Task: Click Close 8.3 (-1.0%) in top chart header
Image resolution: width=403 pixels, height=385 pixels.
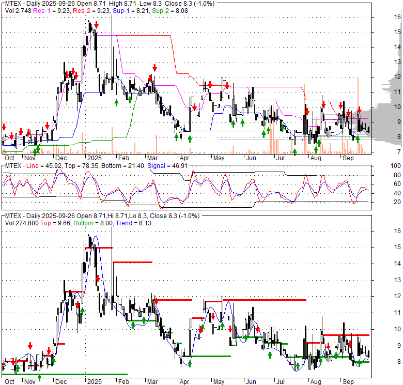Action: 190,4
